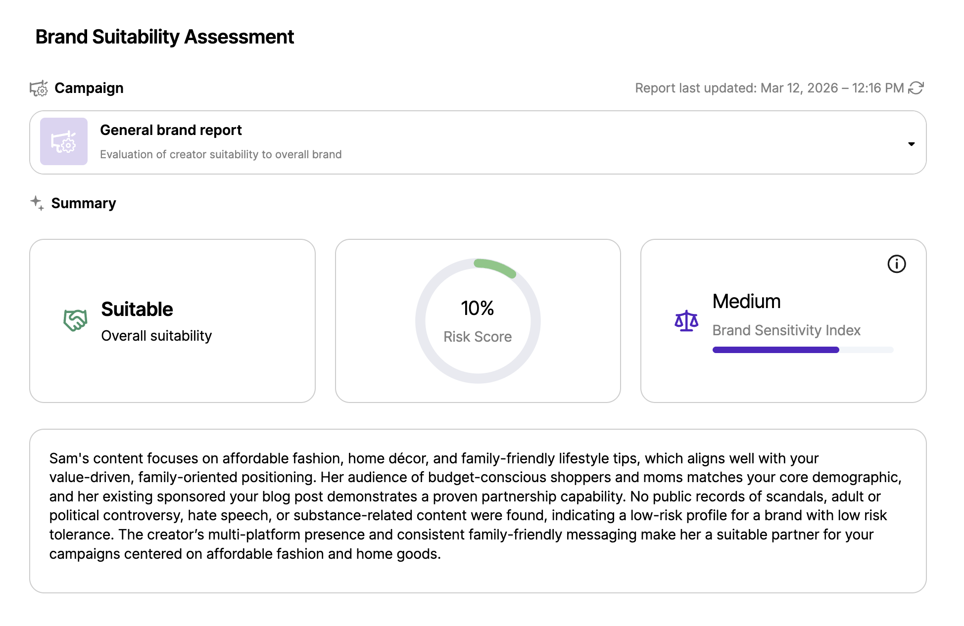
Task: Open the Brand Sensitivity info icon
Action: pyautogui.click(x=896, y=264)
